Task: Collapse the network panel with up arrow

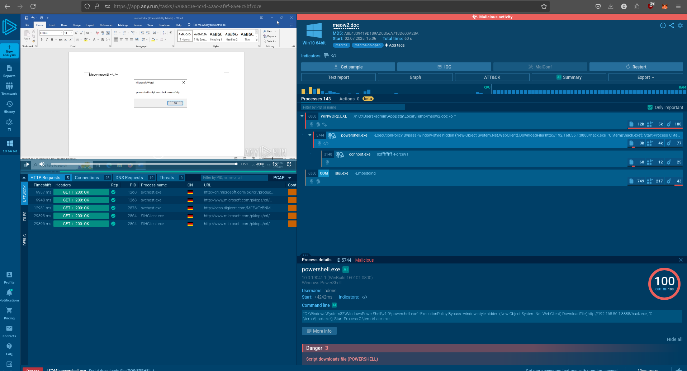Action: (x=24, y=178)
